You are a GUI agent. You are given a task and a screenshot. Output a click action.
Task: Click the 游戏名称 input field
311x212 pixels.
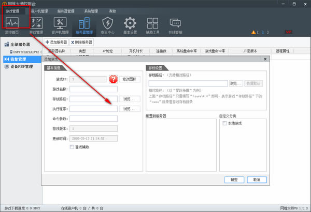coord(93,89)
